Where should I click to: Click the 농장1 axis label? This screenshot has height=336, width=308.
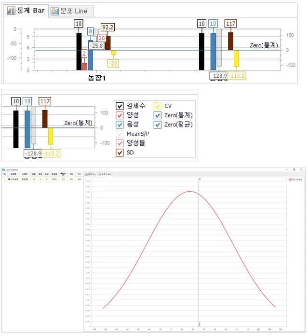[x=97, y=78]
